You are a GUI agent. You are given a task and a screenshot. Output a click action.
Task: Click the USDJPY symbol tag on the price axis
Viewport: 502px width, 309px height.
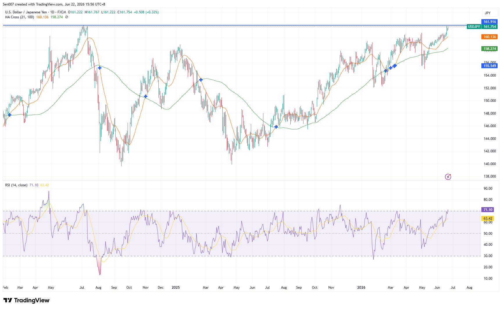(474, 27)
